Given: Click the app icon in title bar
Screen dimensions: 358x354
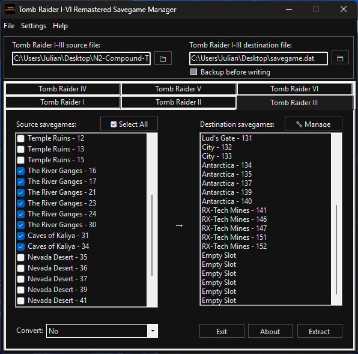Looking at the screenshot, I should coord(10,9).
